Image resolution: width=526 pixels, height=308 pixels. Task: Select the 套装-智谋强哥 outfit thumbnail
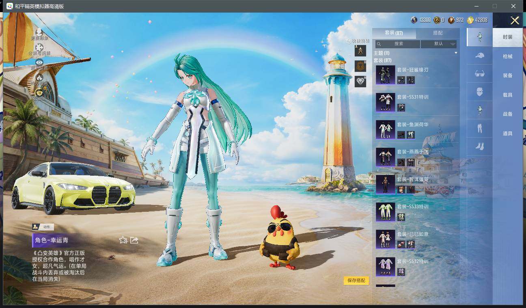point(385,184)
